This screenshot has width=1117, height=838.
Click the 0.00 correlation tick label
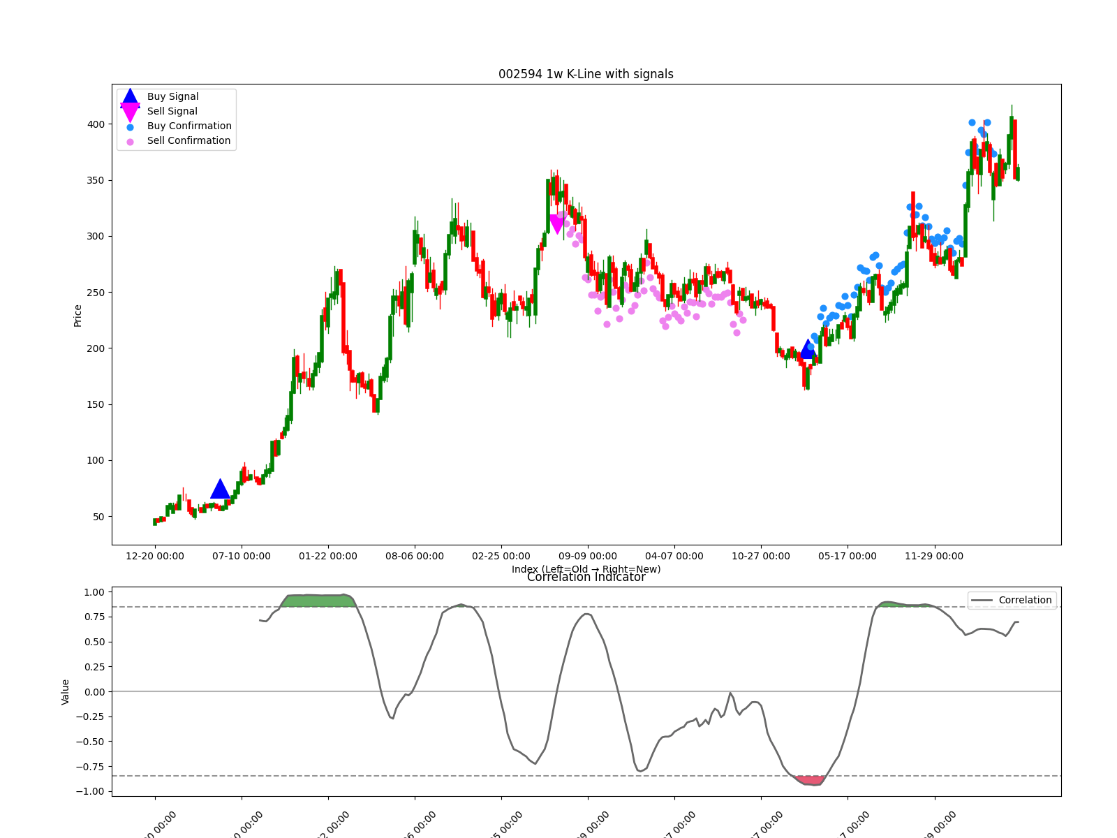[94, 692]
